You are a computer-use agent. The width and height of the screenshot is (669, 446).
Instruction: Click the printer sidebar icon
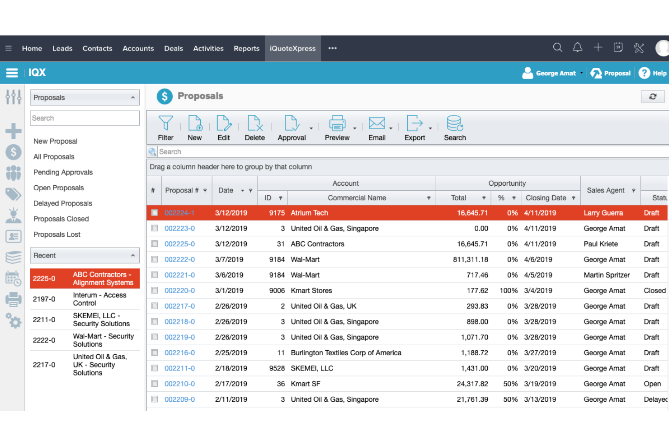(13, 299)
